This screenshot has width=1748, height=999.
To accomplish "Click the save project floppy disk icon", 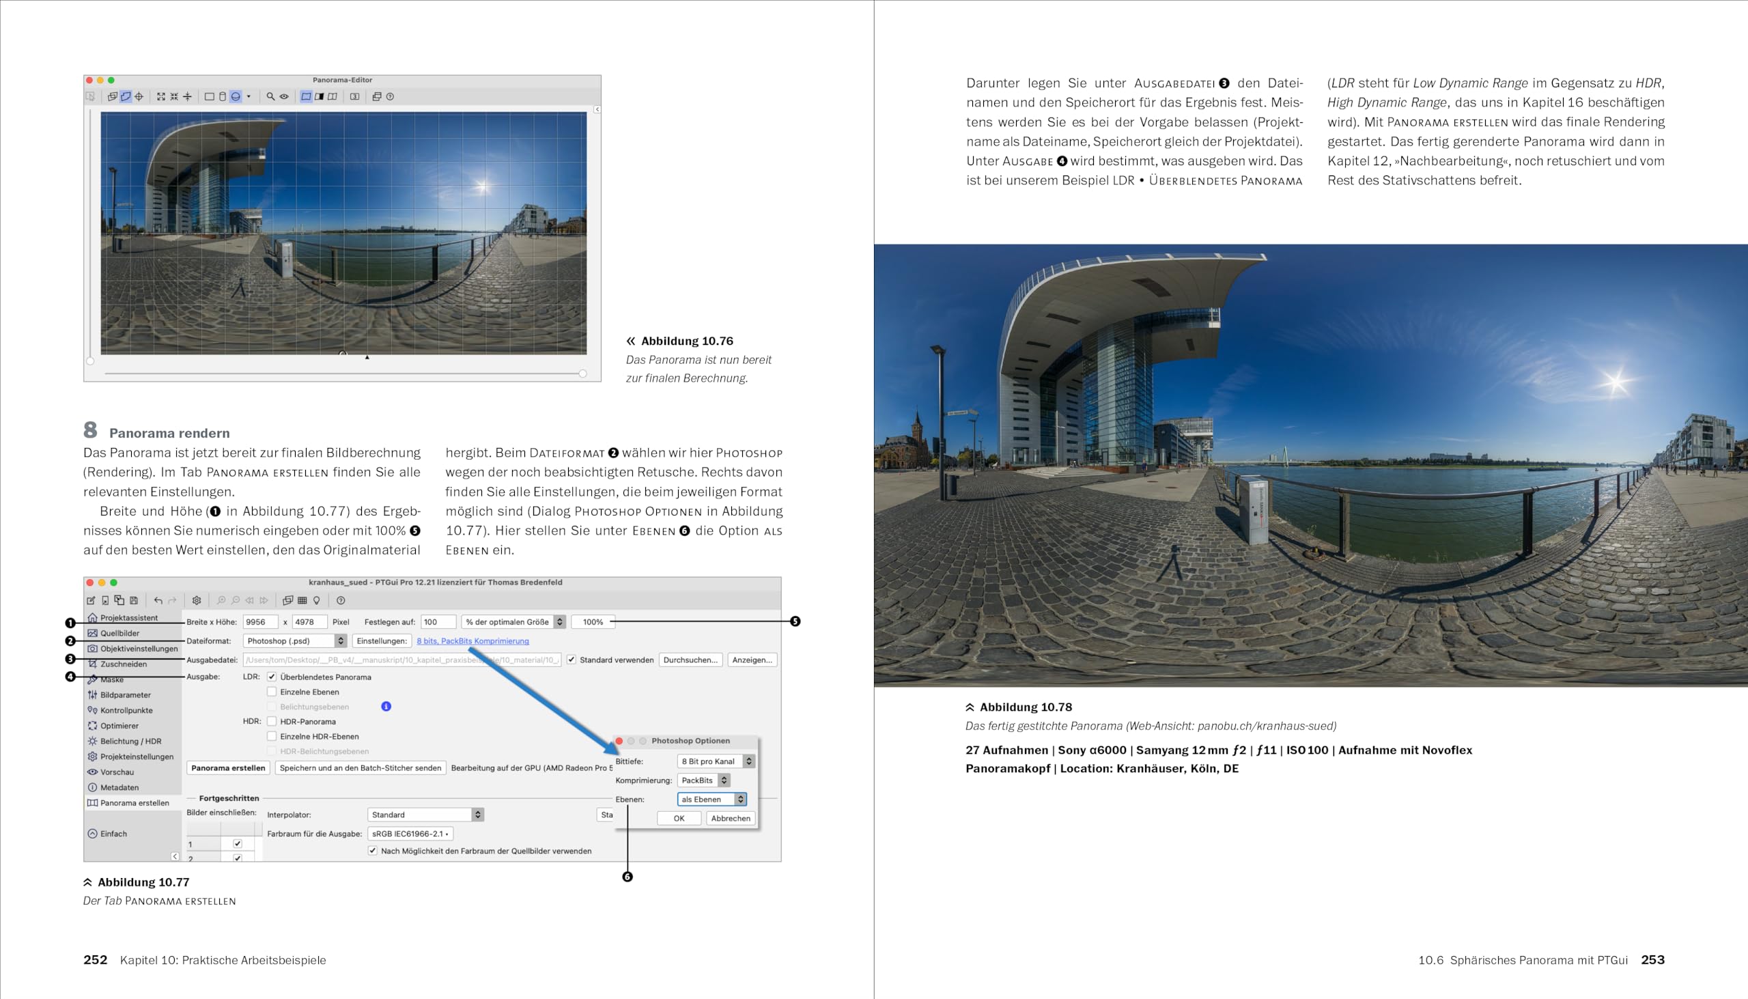I will point(134,600).
